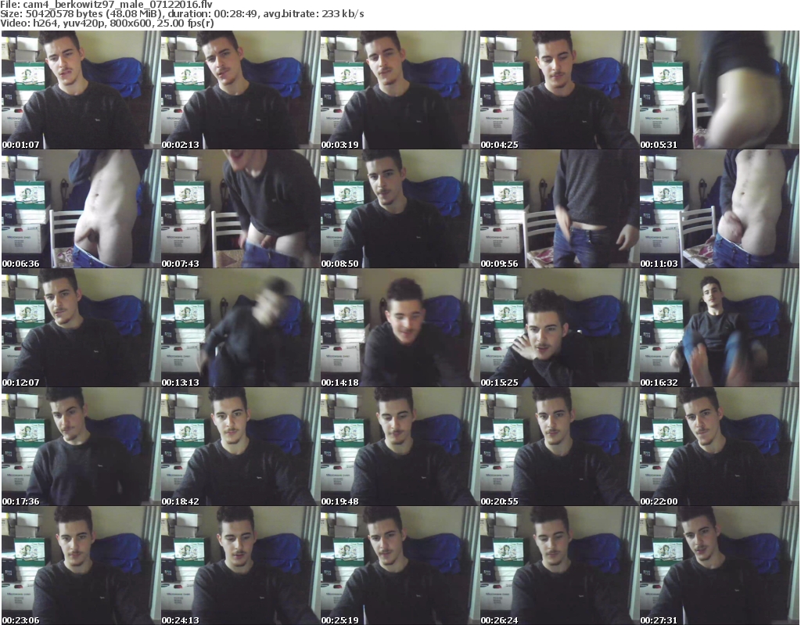Image resolution: width=801 pixels, height=625 pixels.
Task: Click the 'Video: h264, yuv420p' info line
Action: click(x=106, y=23)
